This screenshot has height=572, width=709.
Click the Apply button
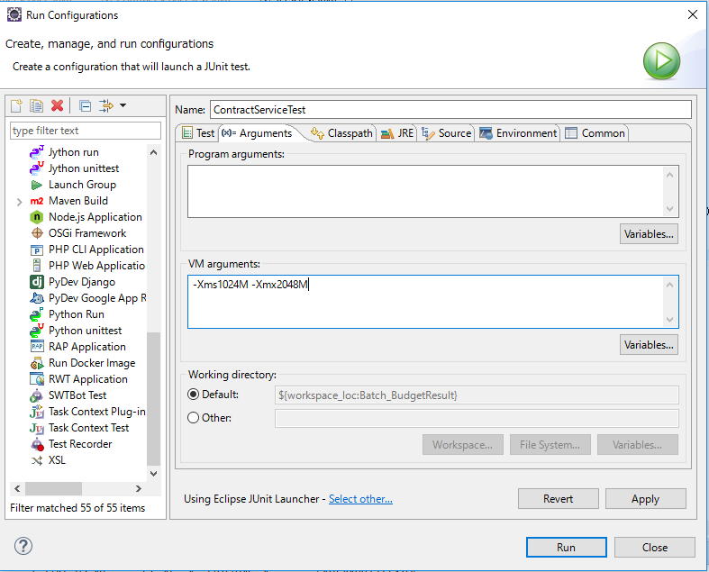click(645, 499)
